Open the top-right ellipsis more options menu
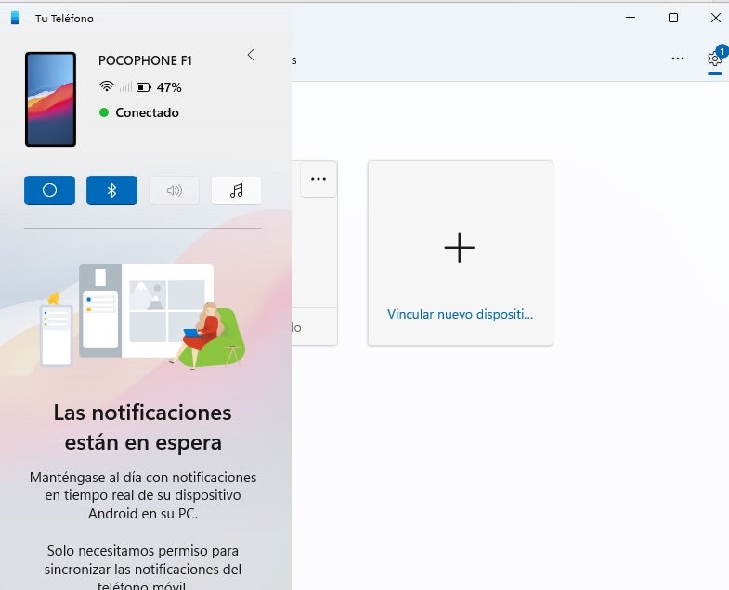 click(x=678, y=59)
